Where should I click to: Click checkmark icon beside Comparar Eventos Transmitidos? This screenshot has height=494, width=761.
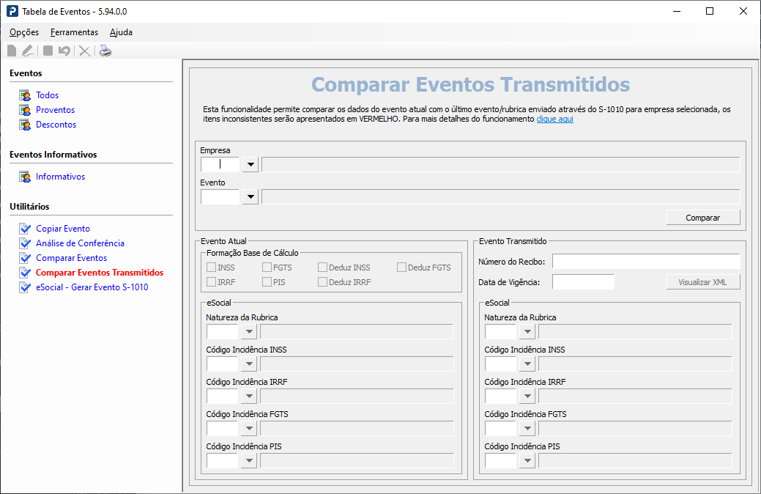pyautogui.click(x=25, y=273)
